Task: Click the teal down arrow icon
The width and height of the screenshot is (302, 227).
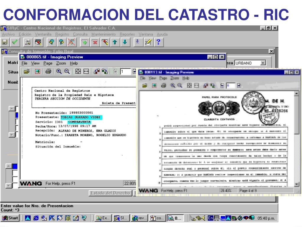Action: (x=125, y=42)
